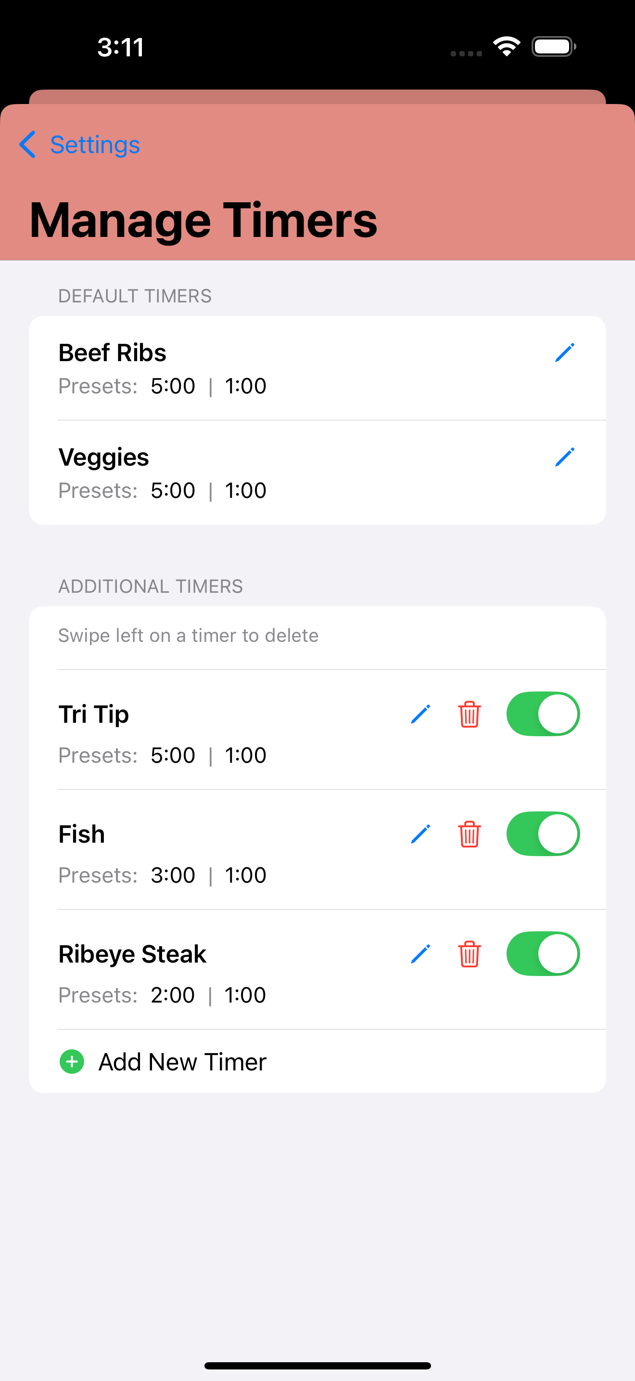
Task: Remove Ribeye Steak via trash icon
Action: (469, 954)
